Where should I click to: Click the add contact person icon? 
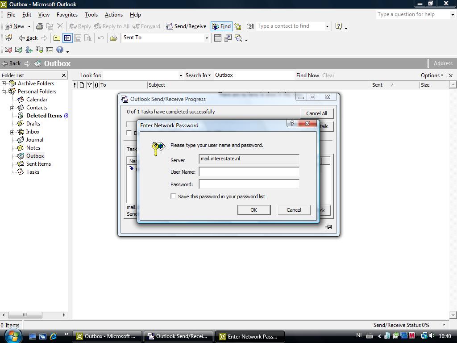[29, 50]
